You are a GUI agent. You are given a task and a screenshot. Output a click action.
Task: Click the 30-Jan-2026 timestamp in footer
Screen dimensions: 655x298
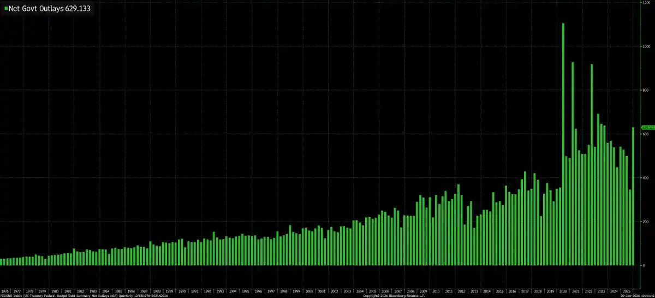click(x=637, y=296)
